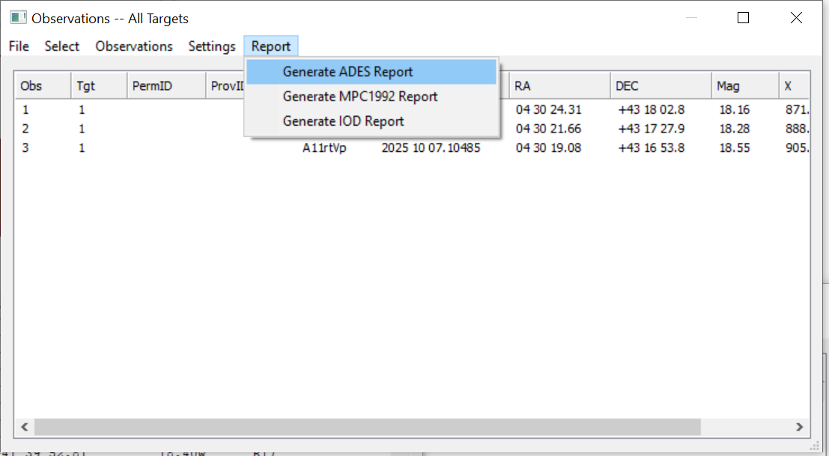Sort by the Mag column header
The image size is (829, 456).
(744, 86)
